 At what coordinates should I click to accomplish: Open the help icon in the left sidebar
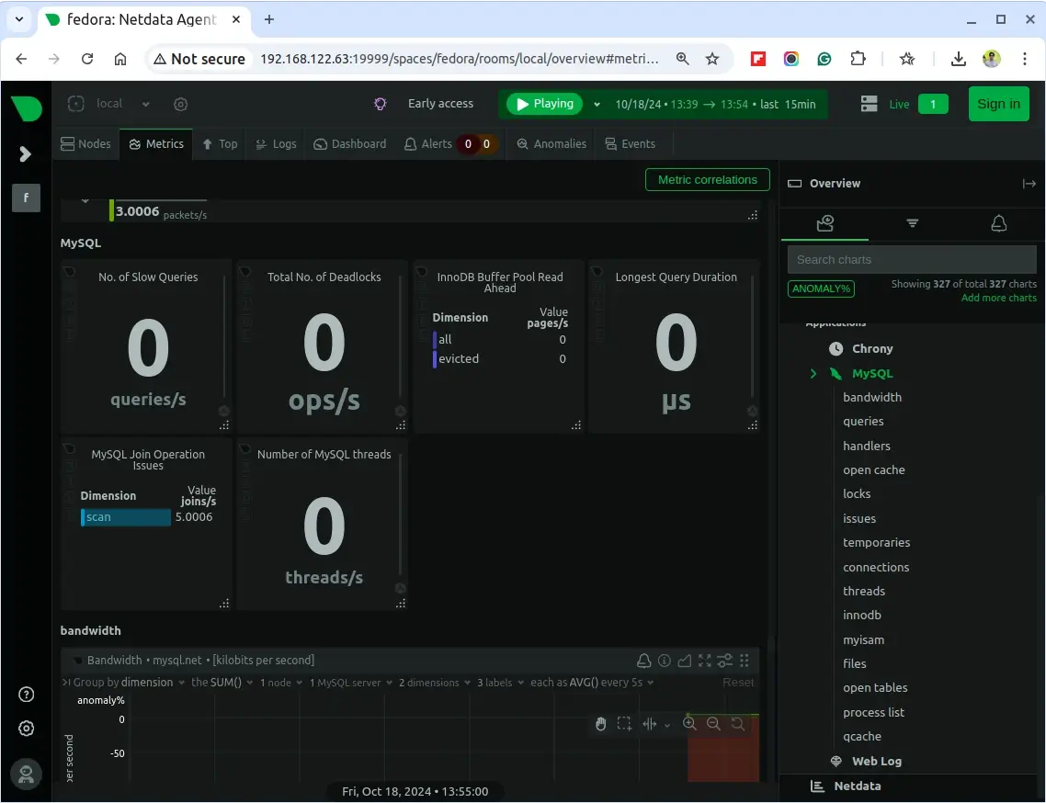26,695
